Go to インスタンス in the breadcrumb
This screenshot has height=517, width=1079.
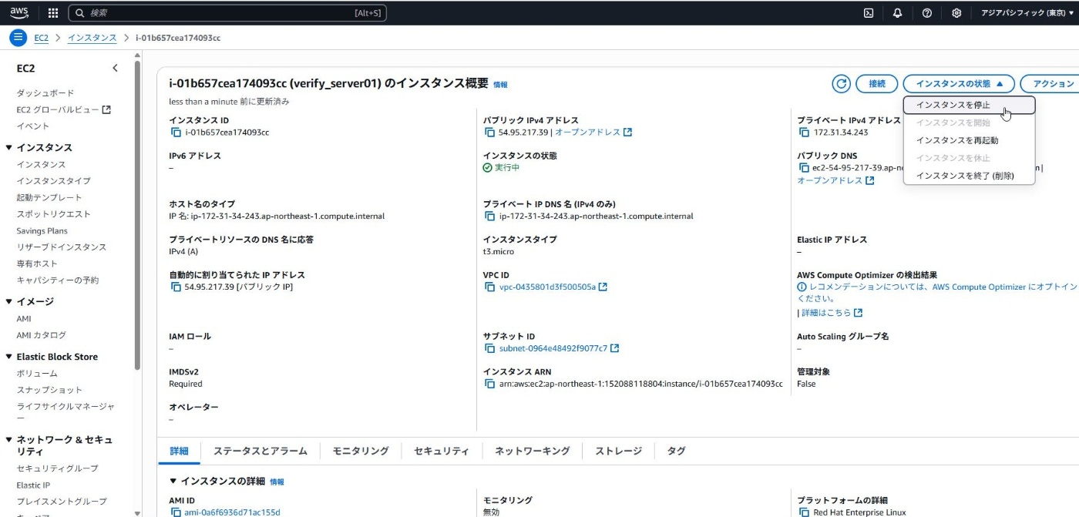point(92,38)
